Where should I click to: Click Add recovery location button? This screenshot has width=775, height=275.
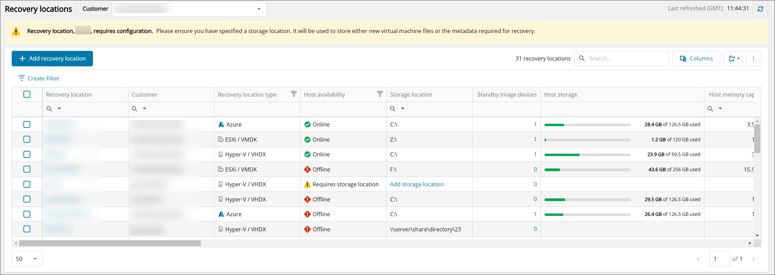coord(52,58)
